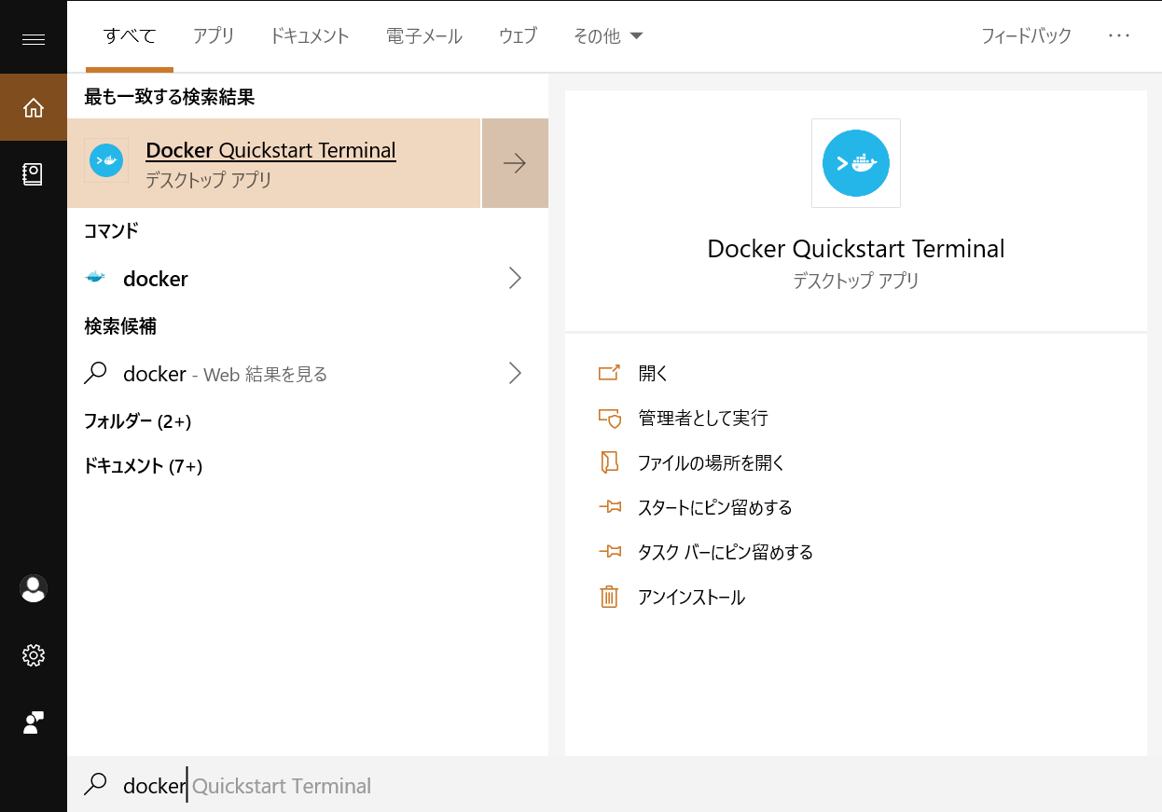
Task: Select the すべて tab
Action: pyautogui.click(x=130, y=36)
